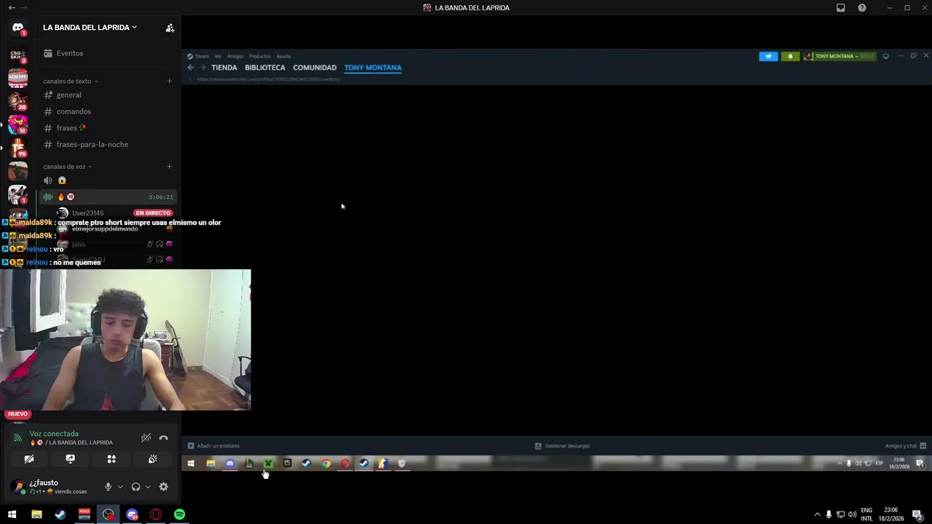
Task: Join the scream emoji voice channel
Action: pyautogui.click(x=107, y=180)
